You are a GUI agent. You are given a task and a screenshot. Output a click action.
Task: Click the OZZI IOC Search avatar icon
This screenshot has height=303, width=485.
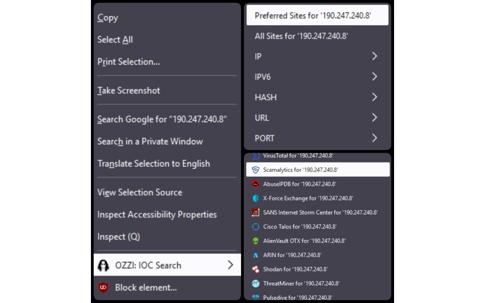pos(103,266)
